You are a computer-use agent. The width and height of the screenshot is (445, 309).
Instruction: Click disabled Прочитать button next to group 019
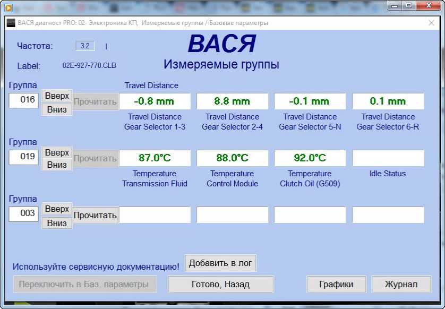tap(95, 158)
